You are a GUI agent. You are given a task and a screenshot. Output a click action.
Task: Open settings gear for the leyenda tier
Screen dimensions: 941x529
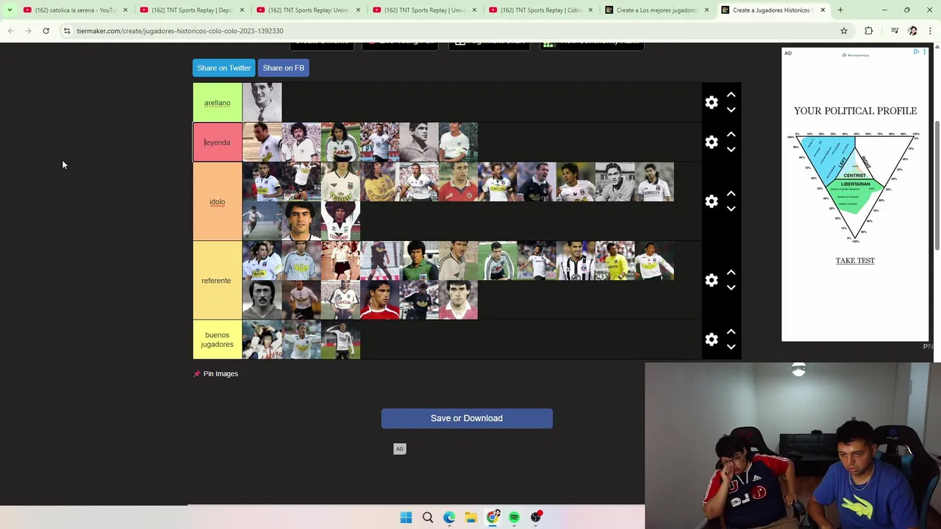point(711,142)
